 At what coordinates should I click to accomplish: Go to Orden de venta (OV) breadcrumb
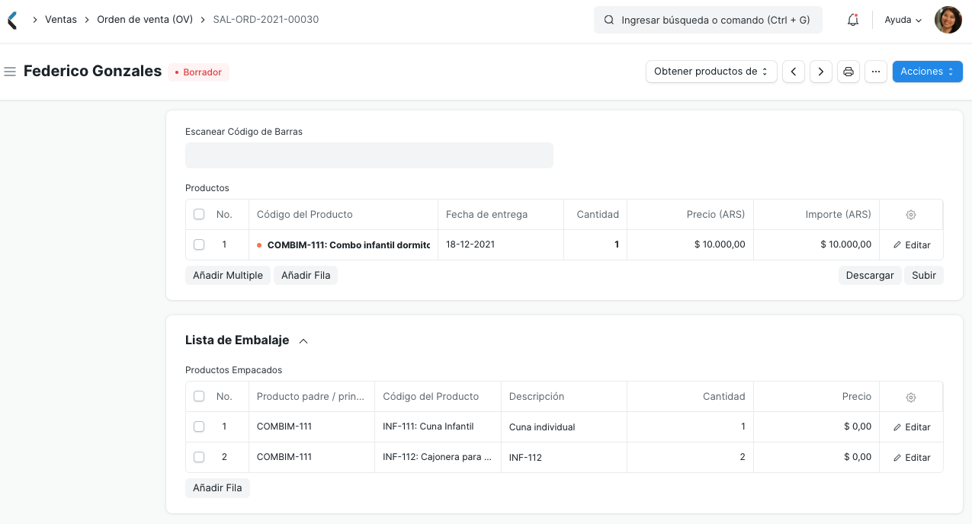145,20
